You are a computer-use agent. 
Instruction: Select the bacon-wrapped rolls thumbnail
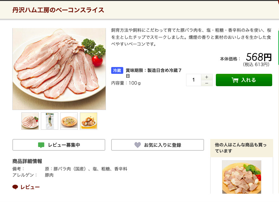(89, 121)
